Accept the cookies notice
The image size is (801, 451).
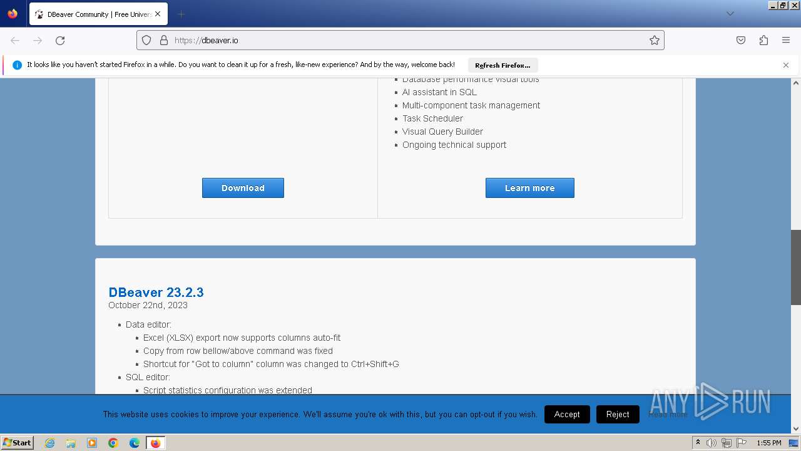tap(567, 414)
